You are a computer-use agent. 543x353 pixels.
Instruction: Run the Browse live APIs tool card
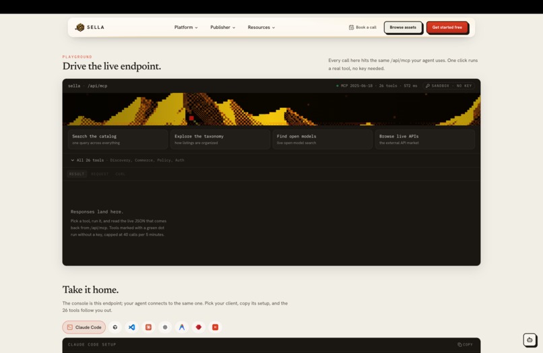coord(425,139)
